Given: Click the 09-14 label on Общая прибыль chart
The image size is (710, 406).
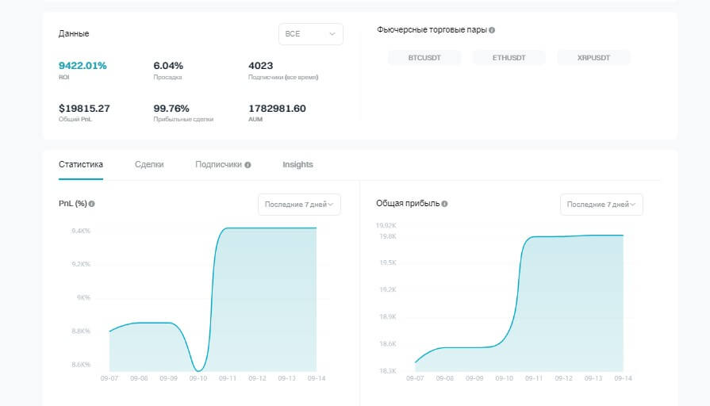Looking at the screenshot, I should pyautogui.click(x=623, y=379).
